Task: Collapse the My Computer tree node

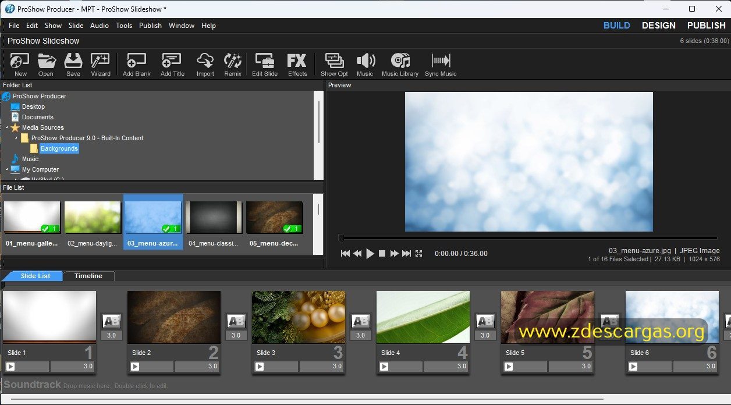Action: tap(8, 169)
